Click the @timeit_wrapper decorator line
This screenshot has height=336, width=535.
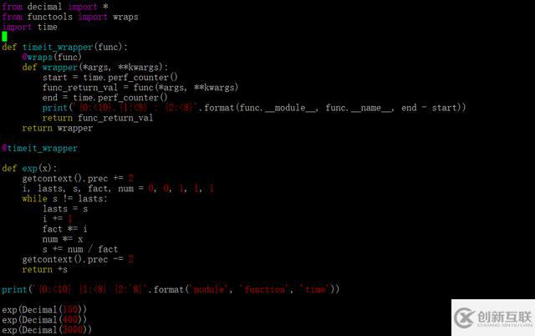click(x=39, y=149)
